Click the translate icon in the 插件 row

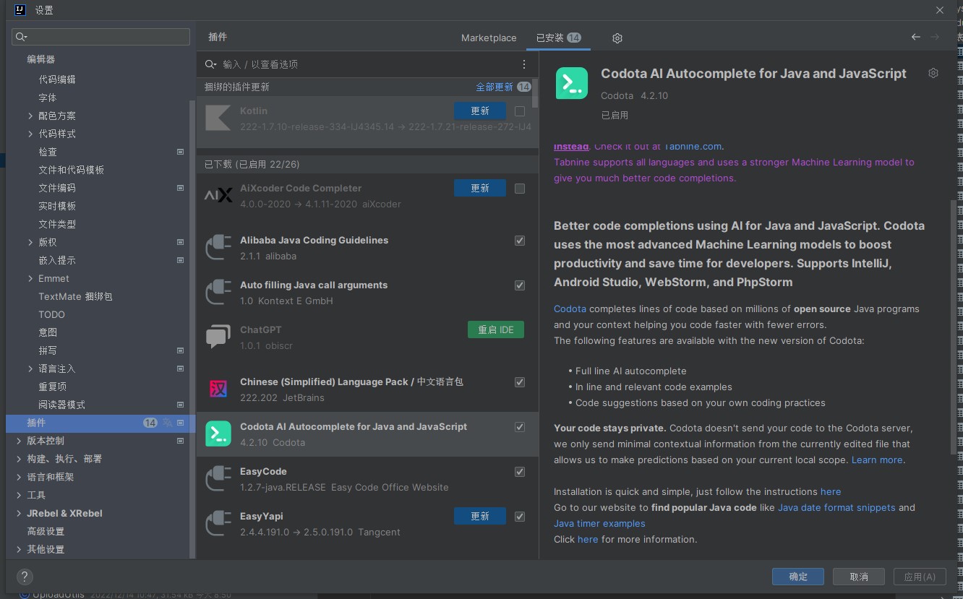click(168, 423)
